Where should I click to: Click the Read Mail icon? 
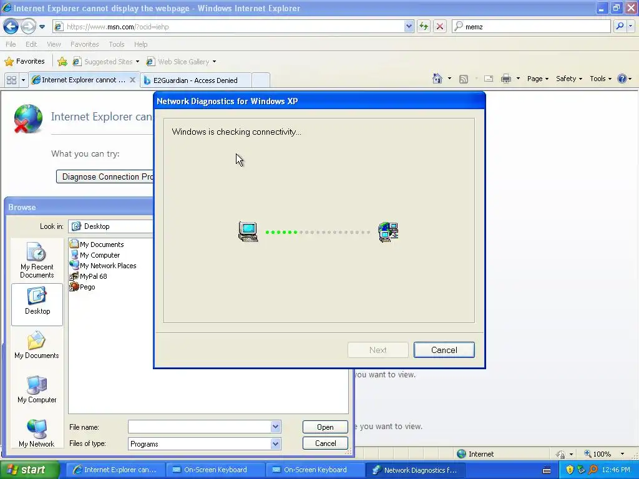click(x=489, y=79)
